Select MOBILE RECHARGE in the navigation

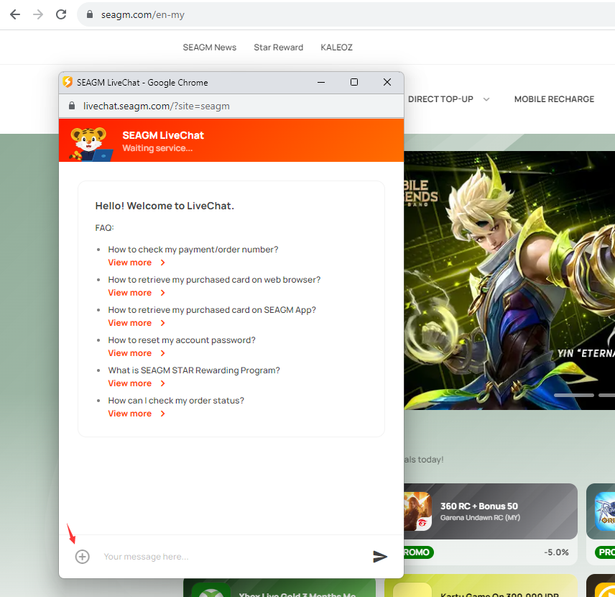pos(554,99)
